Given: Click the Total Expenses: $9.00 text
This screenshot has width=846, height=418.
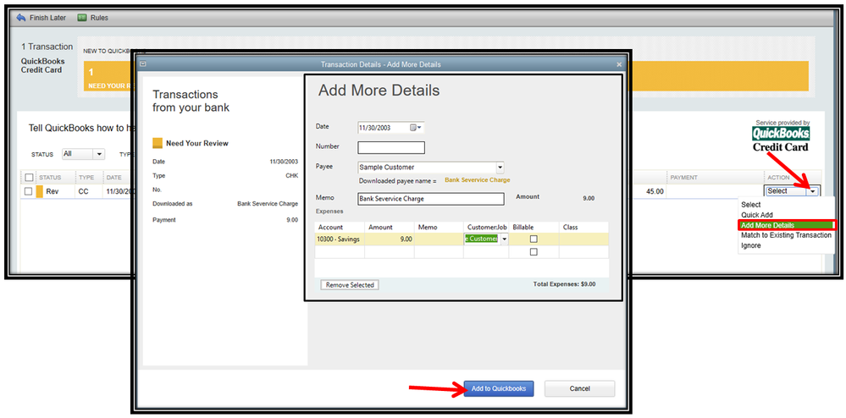Looking at the screenshot, I should click(x=564, y=283).
